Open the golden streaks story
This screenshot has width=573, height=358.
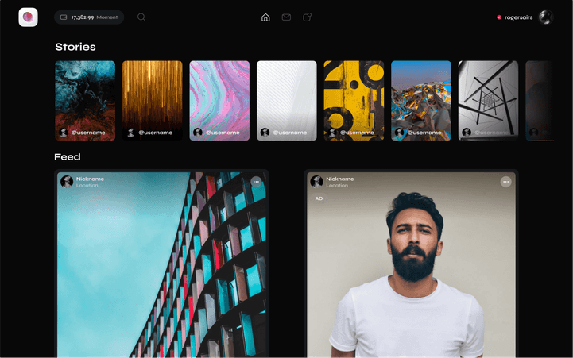[152, 100]
